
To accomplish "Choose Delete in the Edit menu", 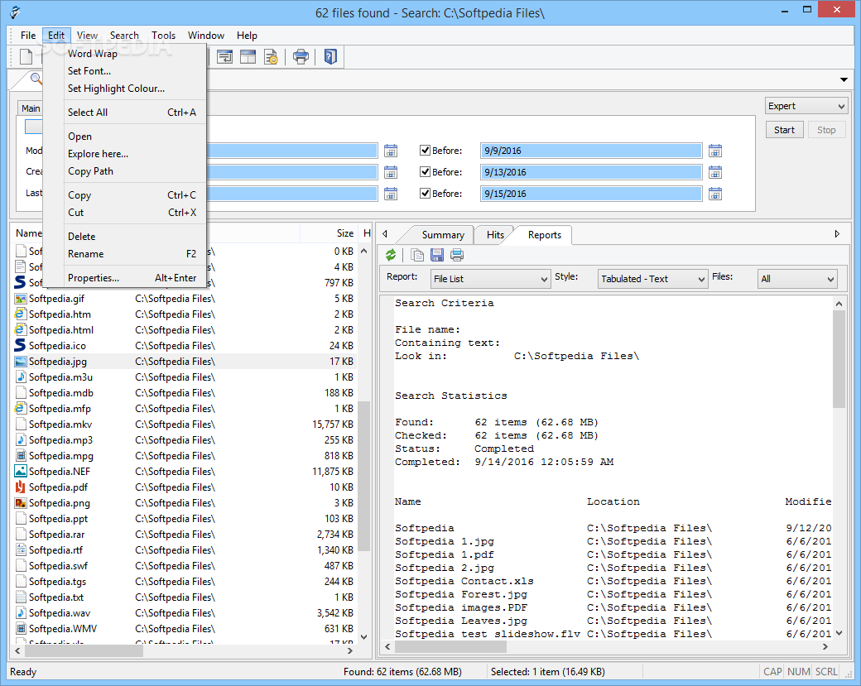I will click(x=125, y=237).
